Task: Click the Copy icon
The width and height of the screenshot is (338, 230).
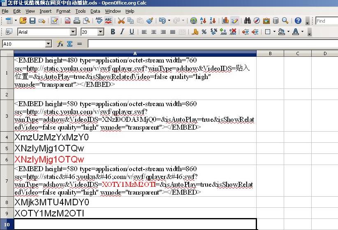Action: tap(131, 21)
